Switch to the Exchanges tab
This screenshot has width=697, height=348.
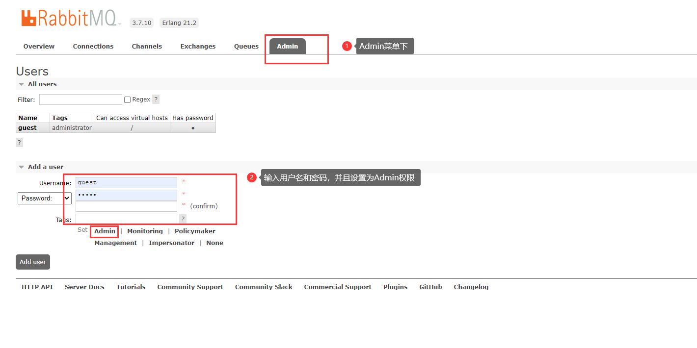coord(198,47)
